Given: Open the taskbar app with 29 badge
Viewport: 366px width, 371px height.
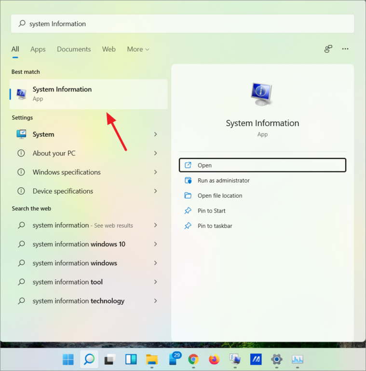Looking at the screenshot, I should tap(174, 359).
